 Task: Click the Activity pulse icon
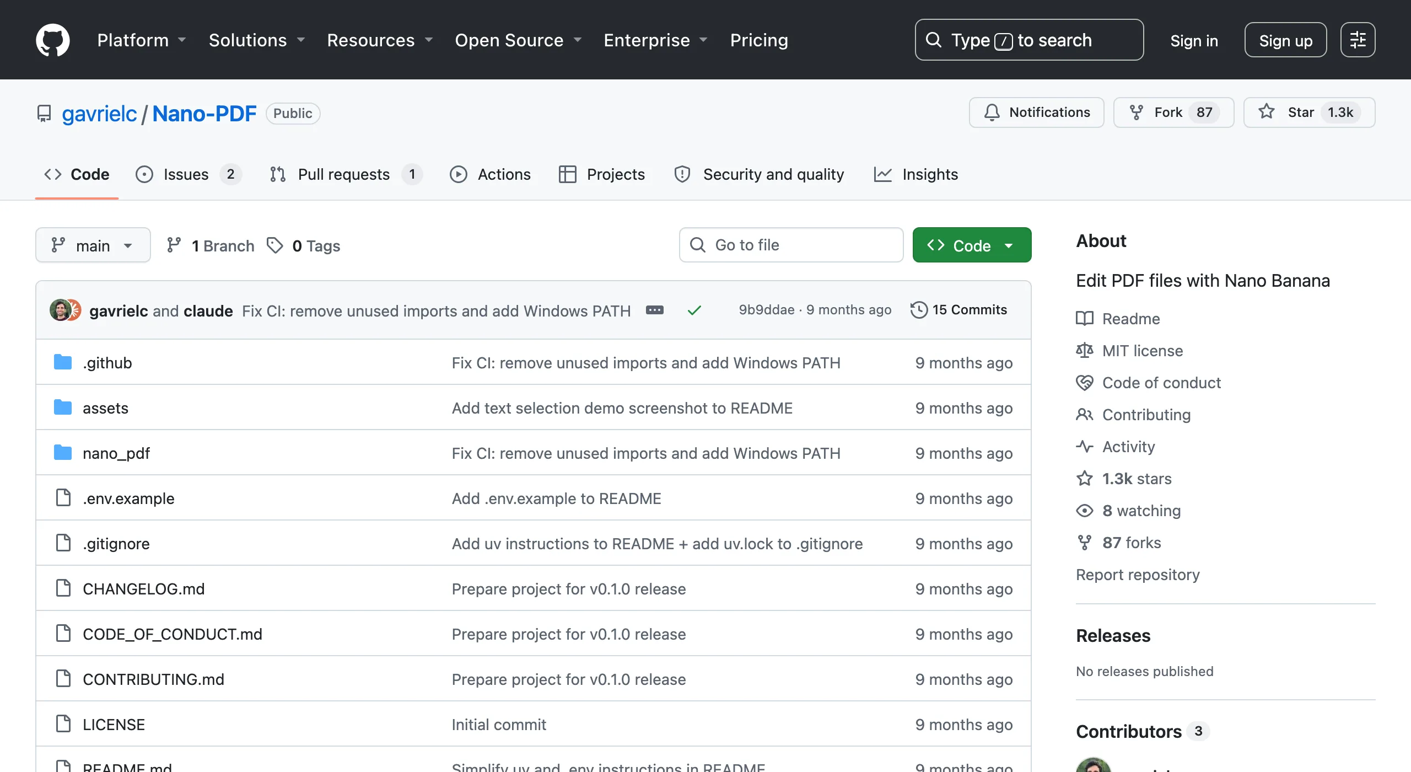click(x=1085, y=447)
